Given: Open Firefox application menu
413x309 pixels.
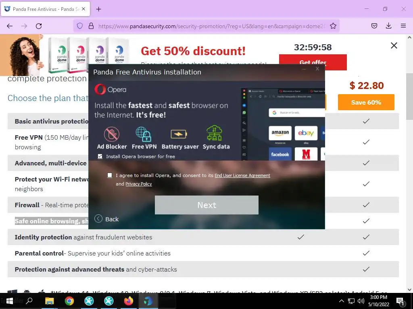Looking at the screenshot, I should pyautogui.click(x=403, y=26).
